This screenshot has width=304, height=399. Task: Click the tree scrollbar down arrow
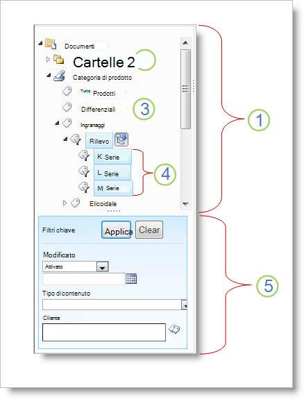click(x=185, y=203)
